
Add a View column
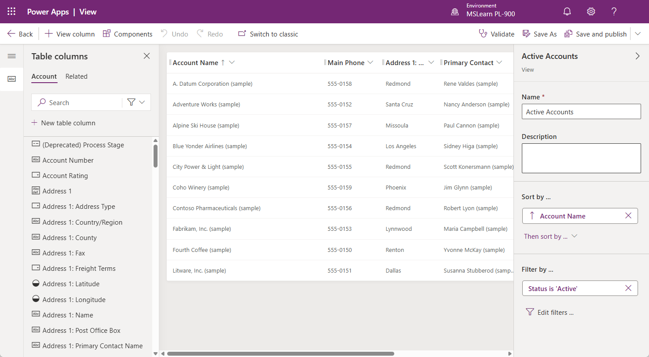pyautogui.click(x=70, y=34)
